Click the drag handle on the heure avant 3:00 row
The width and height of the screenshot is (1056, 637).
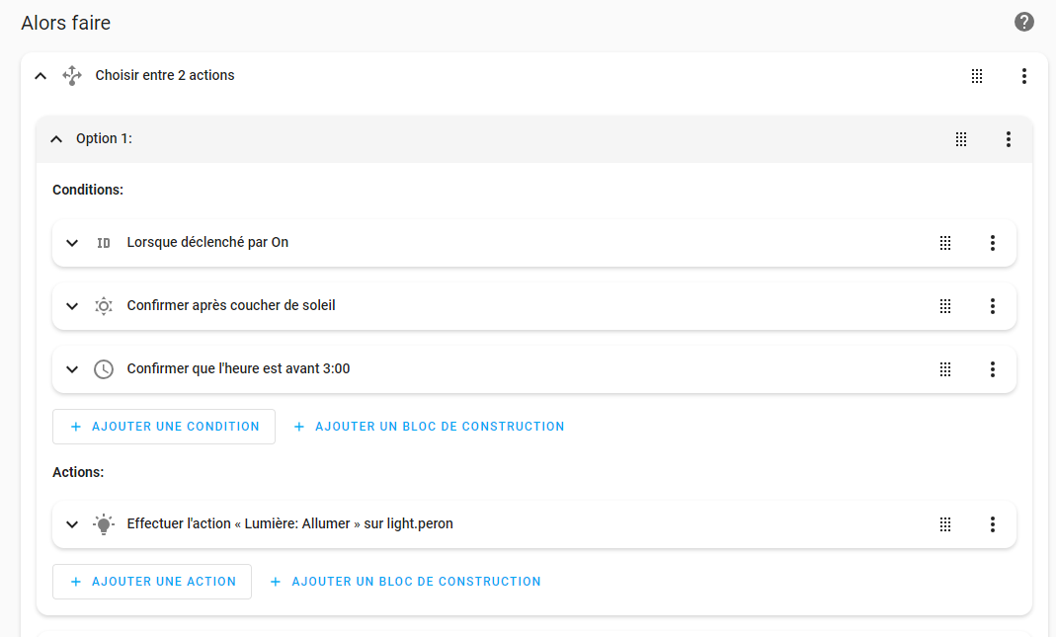pos(945,369)
